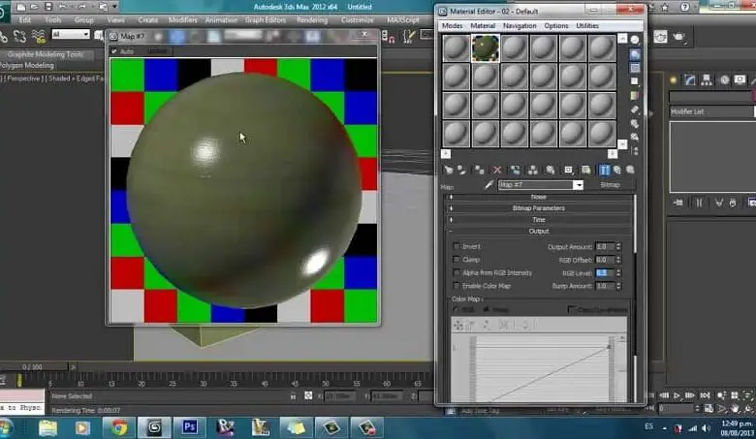Viewport: 756px width, 439px height.
Task: Click Bind to Space Warp toolbar icon
Action: [39, 36]
